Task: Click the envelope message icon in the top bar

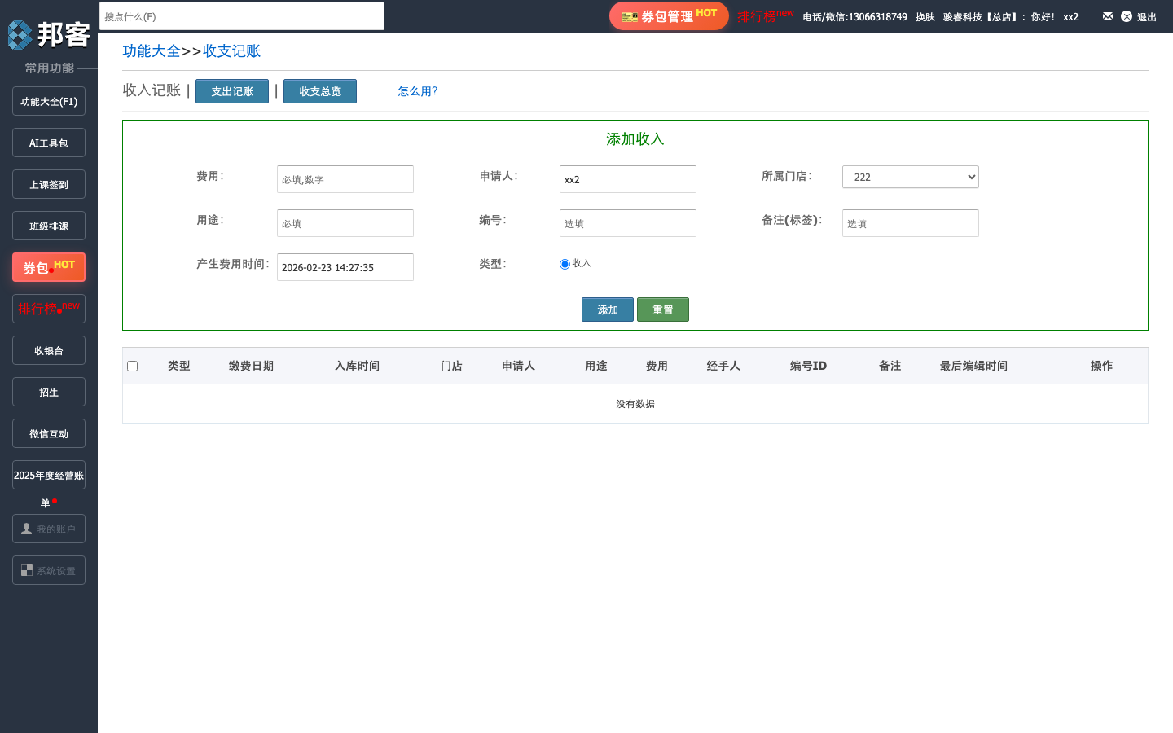Action: tap(1107, 15)
